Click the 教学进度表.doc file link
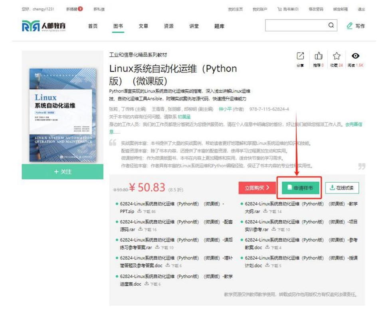 point(176,280)
